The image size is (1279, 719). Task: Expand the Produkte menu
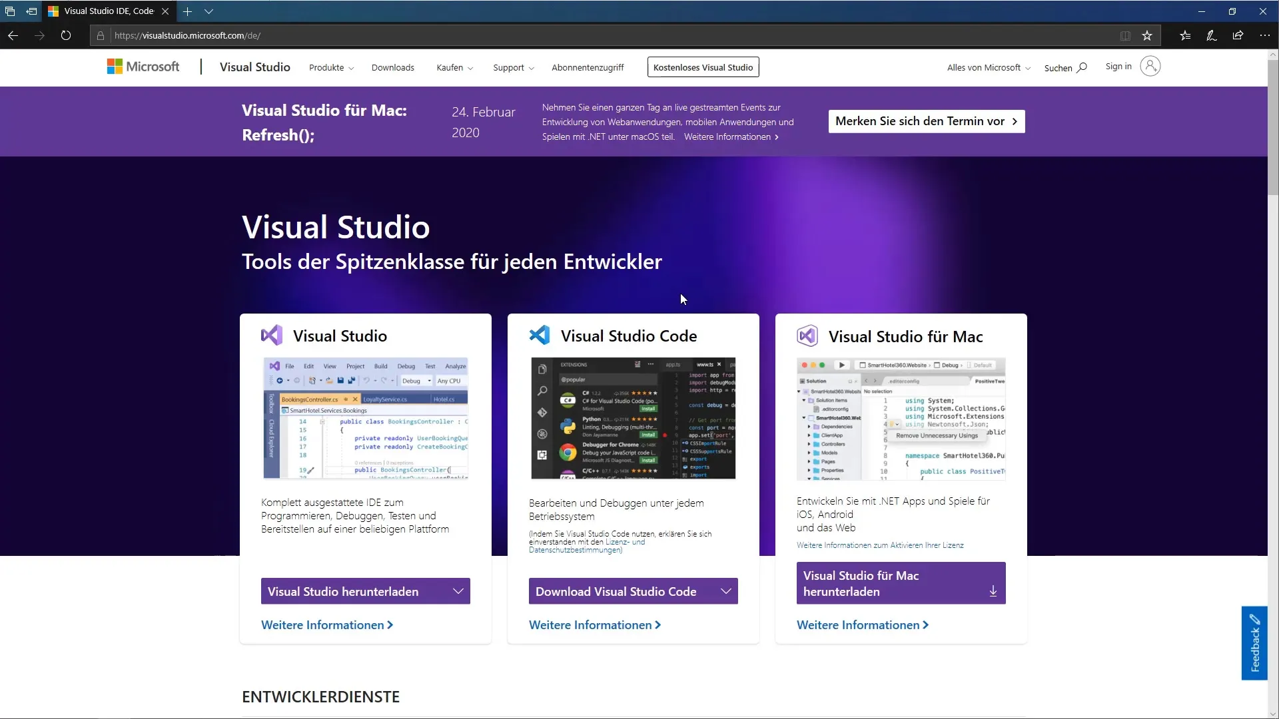(x=331, y=68)
